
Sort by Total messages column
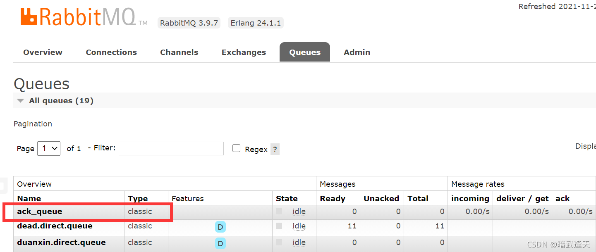click(418, 199)
